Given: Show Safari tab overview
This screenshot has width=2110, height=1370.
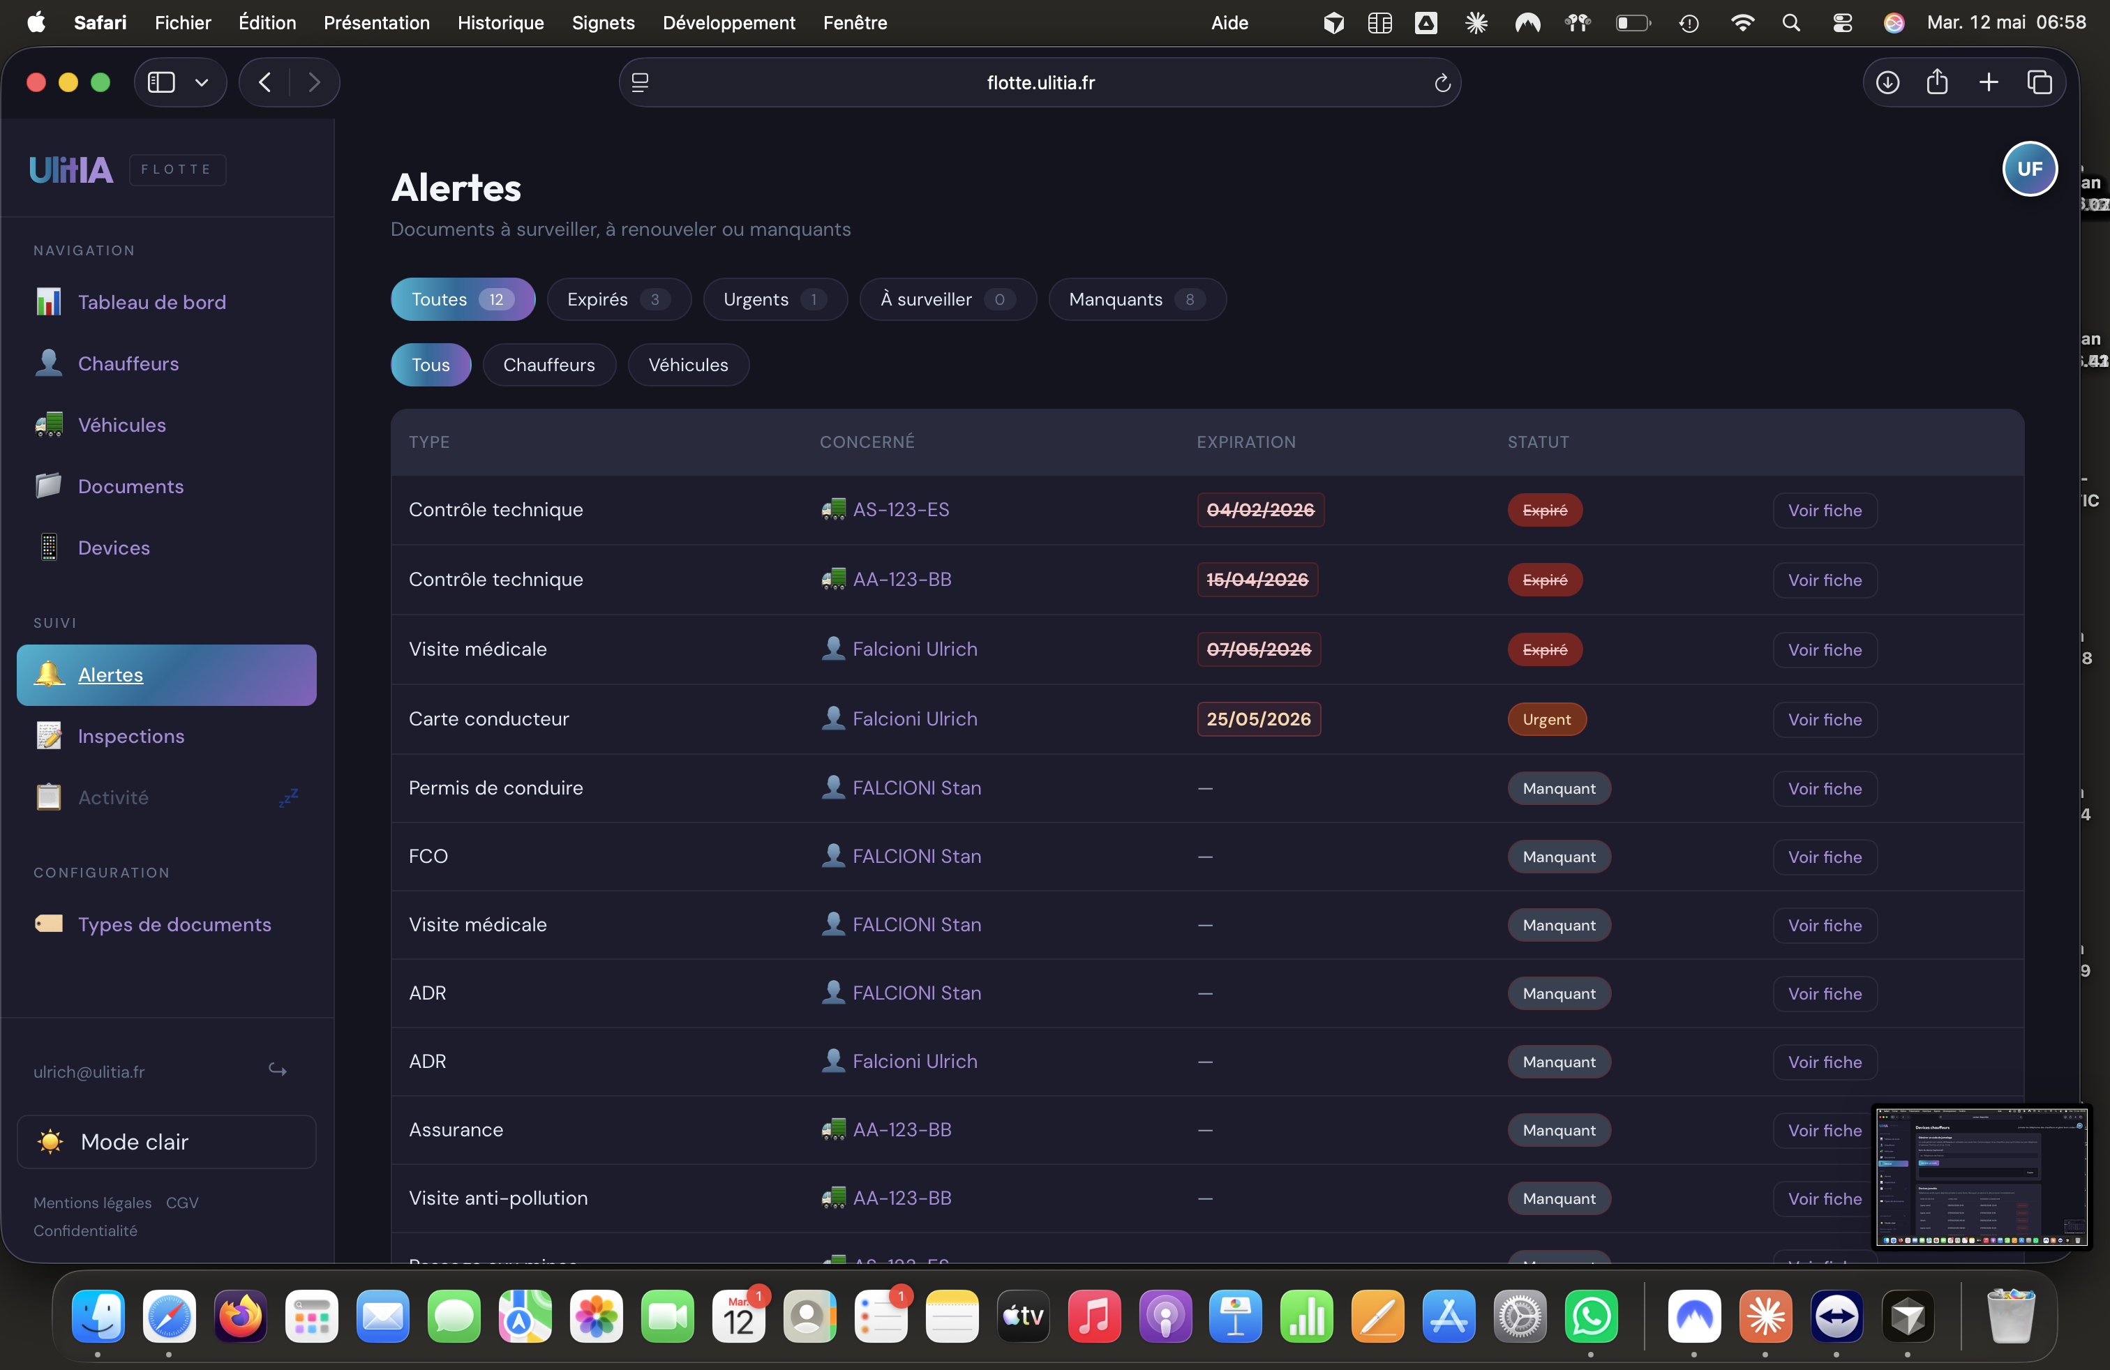Looking at the screenshot, I should [x=2039, y=82].
